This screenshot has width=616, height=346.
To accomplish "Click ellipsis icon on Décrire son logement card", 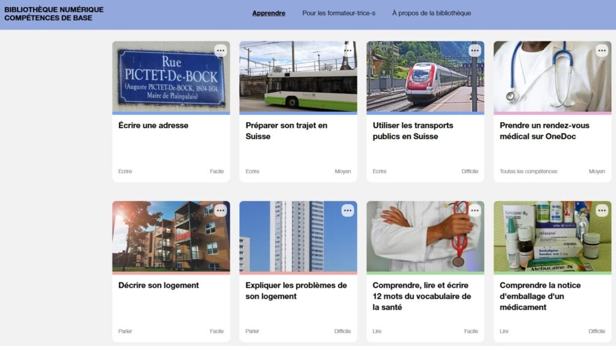I will [x=220, y=211].
